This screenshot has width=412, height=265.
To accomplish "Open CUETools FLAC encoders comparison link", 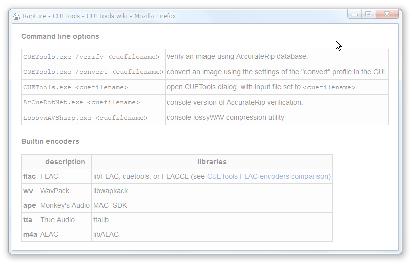I will point(267,176).
